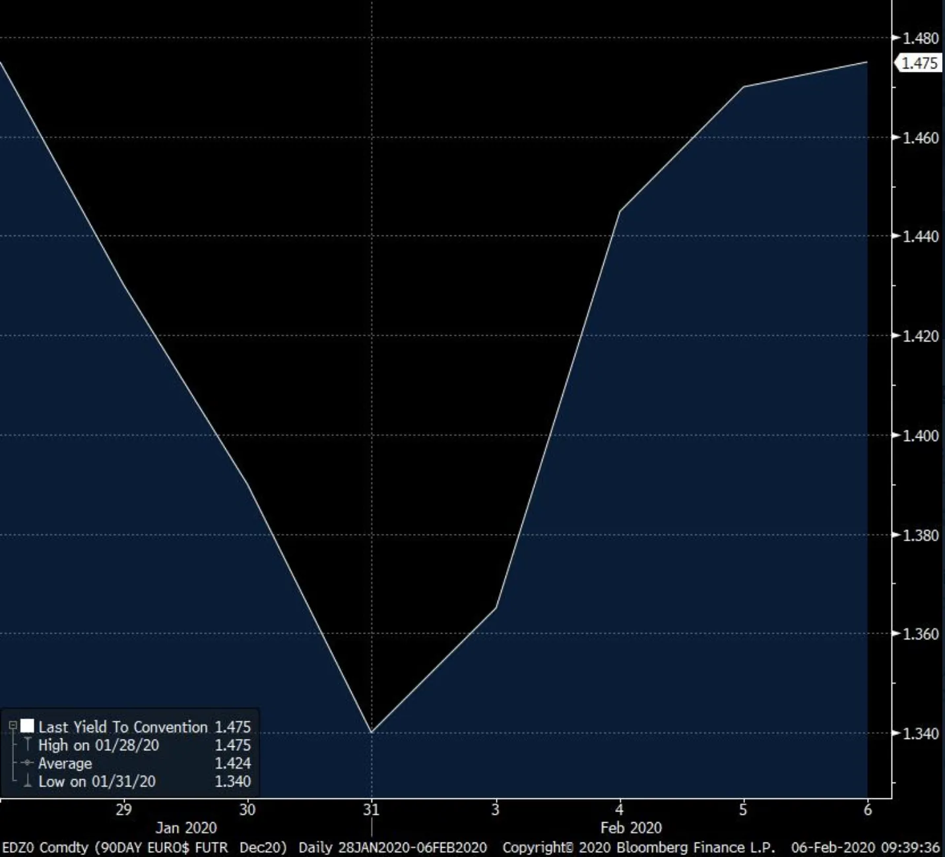This screenshot has height=857, width=945.
Task: Click the Average marker icon in legend
Action: 27,763
